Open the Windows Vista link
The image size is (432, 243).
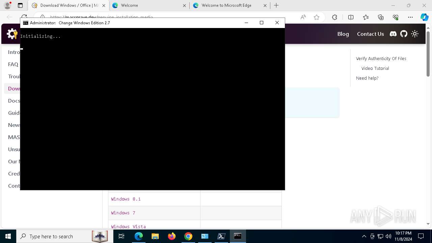pos(129,226)
